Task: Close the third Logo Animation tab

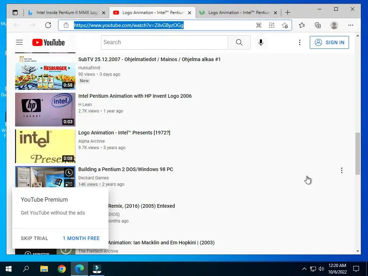Action: point(276,13)
